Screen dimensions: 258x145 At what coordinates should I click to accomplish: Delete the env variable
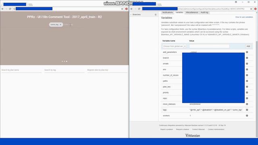click(x=247, y=69)
